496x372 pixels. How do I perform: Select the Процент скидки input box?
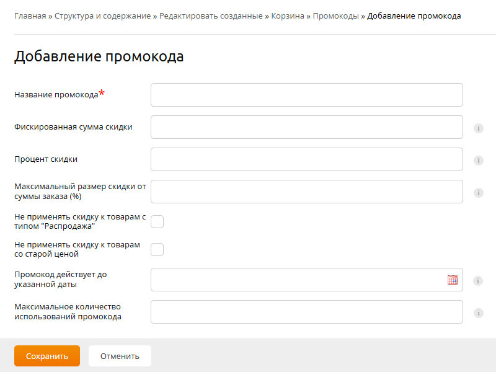pyautogui.click(x=306, y=159)
